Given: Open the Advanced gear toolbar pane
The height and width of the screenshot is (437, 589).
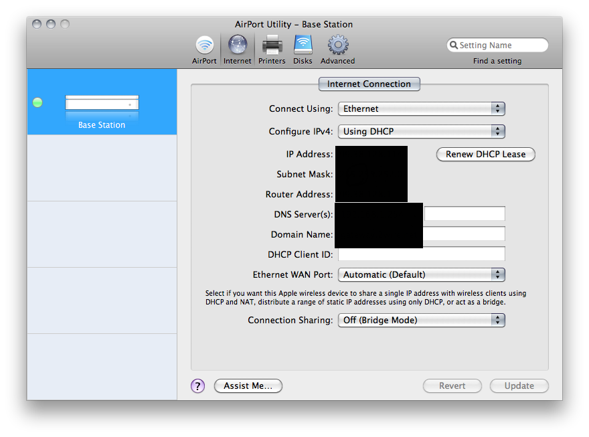Looking at the screenshot, I should click(x=338, y=50).
